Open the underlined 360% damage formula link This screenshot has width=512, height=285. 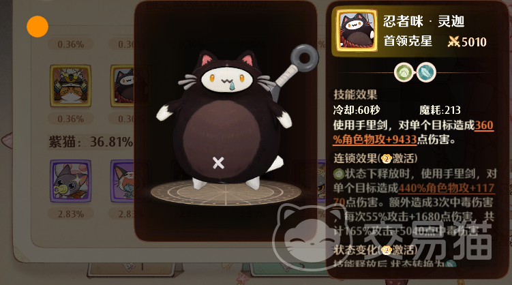click(413, 132)
